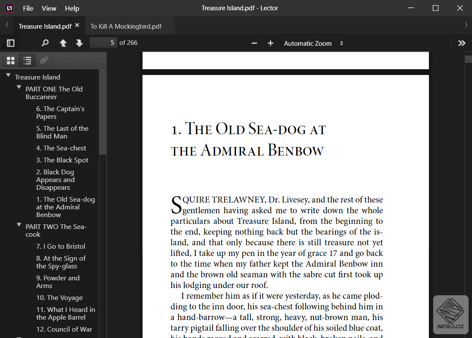Switch to Treasure Island.pdf tab
472x338 pixels.
pyautogui.click(x=45, y=26)
